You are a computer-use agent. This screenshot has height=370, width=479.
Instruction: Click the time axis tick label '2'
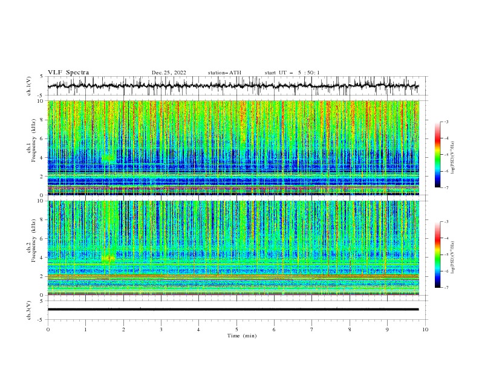click(x=123, y=329)
